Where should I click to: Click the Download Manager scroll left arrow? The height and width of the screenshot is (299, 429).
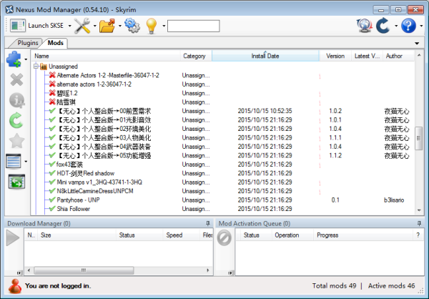[x=29, y=270]
